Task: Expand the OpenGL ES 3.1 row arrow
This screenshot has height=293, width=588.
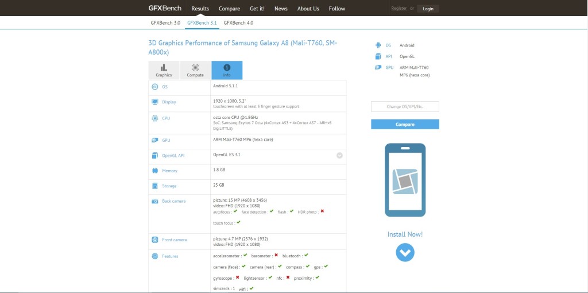Action: tap(339, 155)
